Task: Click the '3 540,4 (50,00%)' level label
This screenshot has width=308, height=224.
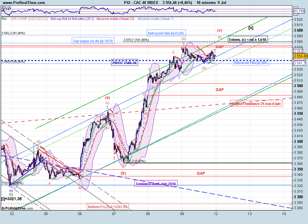Action: point(13,62)
